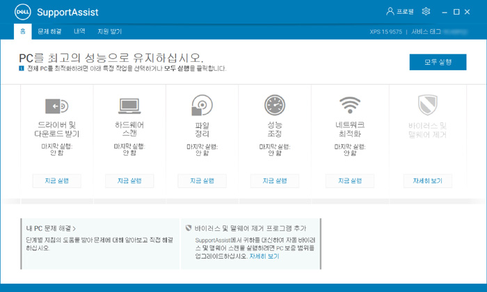Screen dimensions: 487x292
Task: Maximize the SupportAssist window
Action: (x=456, y=12)
